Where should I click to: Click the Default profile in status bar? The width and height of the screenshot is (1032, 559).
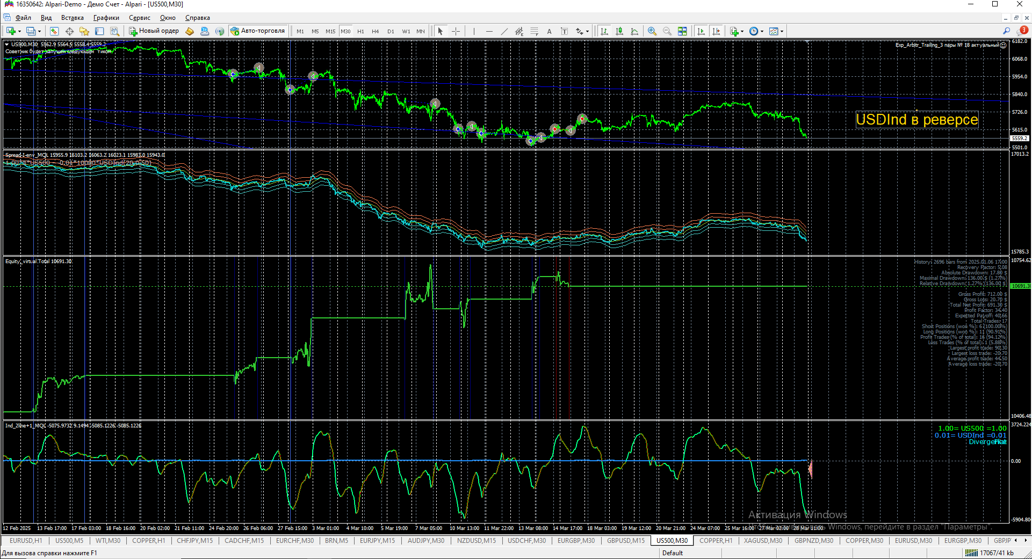pyautogui.click(x=673, y=553)
